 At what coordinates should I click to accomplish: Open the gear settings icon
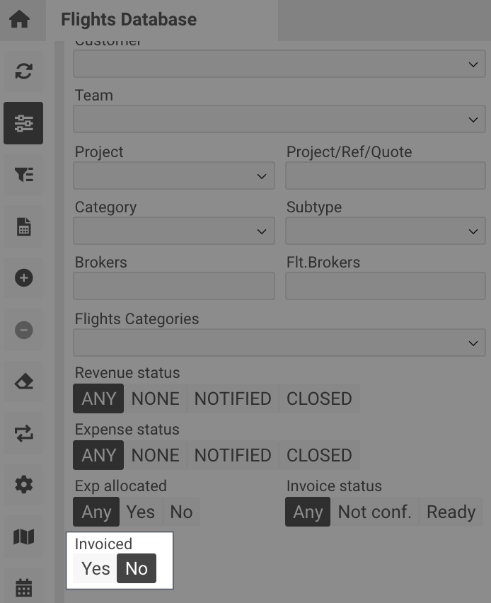click(23, 485)
